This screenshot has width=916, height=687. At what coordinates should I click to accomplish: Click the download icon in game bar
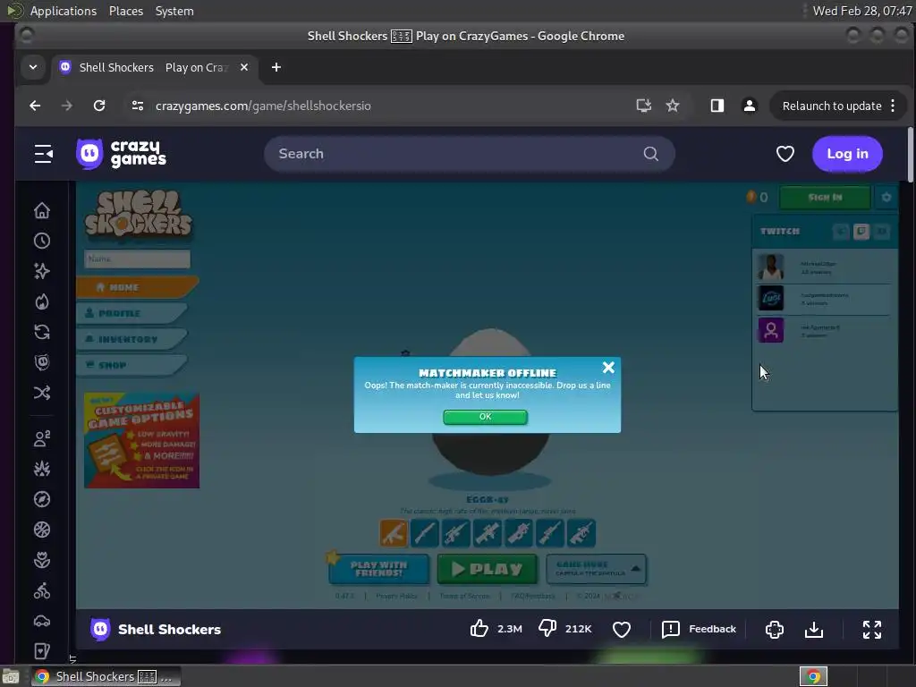(814, 629)
